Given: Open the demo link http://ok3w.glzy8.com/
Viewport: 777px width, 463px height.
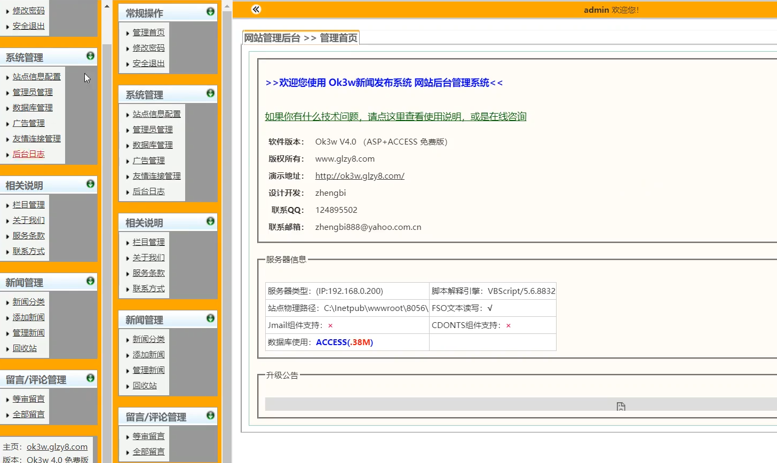Looking at the screenshot, I should (360, 175).
